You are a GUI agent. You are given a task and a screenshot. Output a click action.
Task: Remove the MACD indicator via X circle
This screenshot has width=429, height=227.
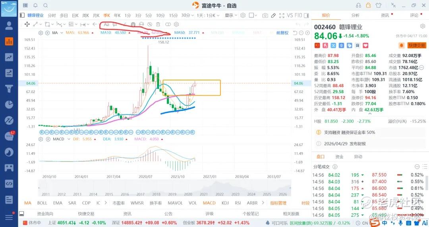[x=48, y=139]
